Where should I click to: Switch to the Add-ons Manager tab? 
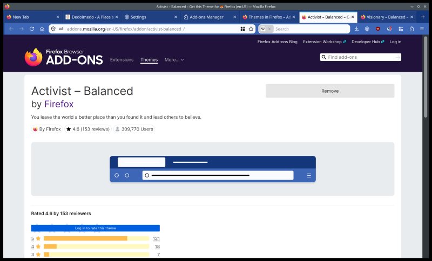coord(210,17)
